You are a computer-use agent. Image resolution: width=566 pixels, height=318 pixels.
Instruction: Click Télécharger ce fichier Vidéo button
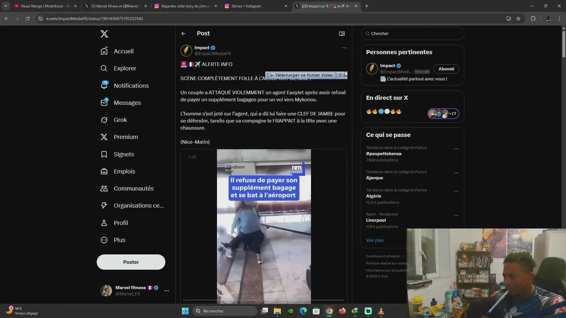click(301, 75)
